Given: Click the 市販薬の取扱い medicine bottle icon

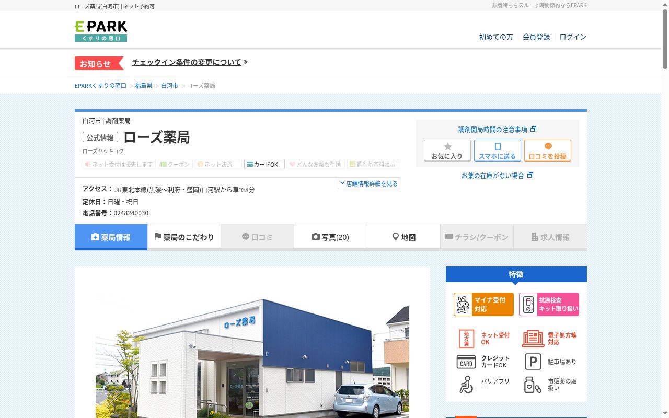Looking at the screenshot, I should click(x=533, y=385).
